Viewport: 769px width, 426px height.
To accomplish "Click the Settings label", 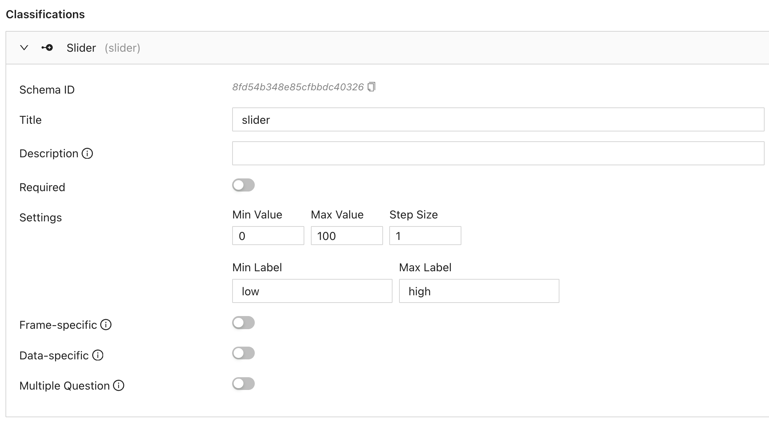I will coord(40,217).
